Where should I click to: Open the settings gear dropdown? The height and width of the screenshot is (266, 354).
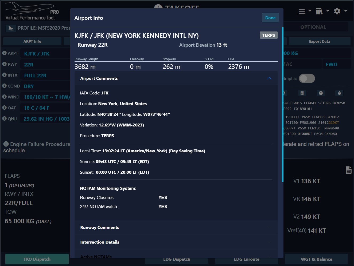340,11
